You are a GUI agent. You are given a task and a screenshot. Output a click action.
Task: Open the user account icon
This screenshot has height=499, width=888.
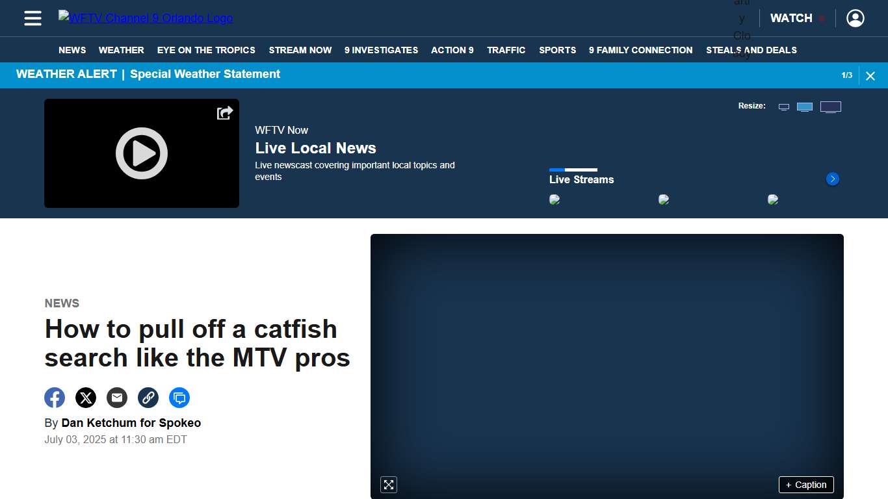click(x=855, y=18)
